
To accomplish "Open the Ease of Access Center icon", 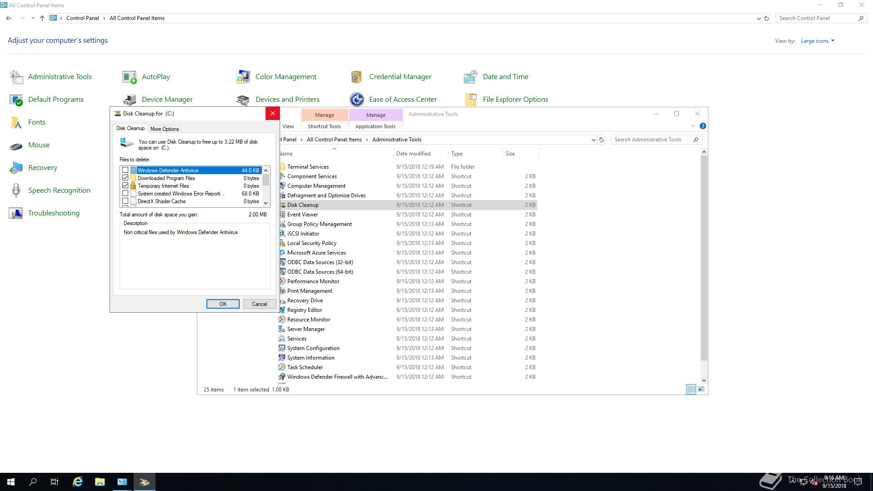I will click(357, 100).
